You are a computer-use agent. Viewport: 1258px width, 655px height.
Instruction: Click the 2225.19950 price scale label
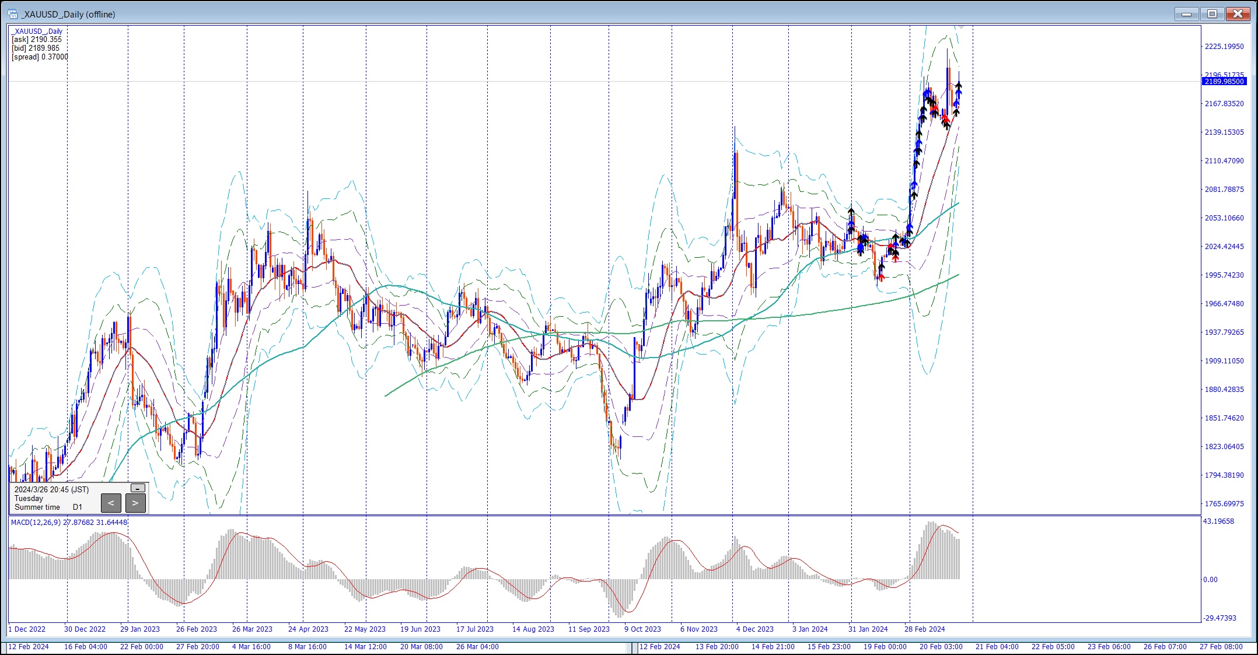pos(1224,47)
